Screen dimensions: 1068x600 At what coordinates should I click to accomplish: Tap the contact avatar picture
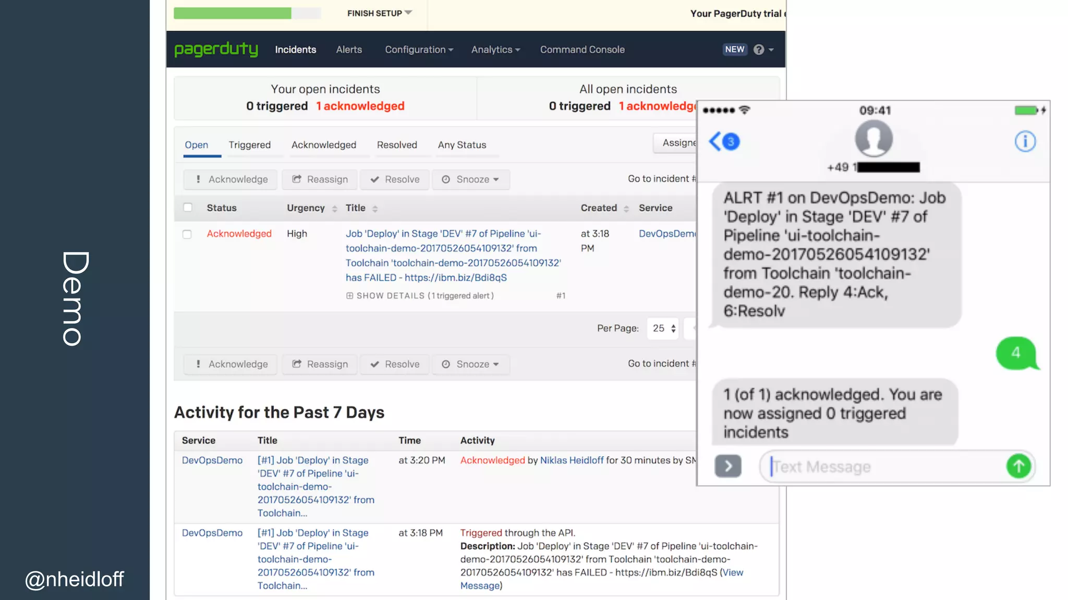pyautogui.click(x=873, y=139)
